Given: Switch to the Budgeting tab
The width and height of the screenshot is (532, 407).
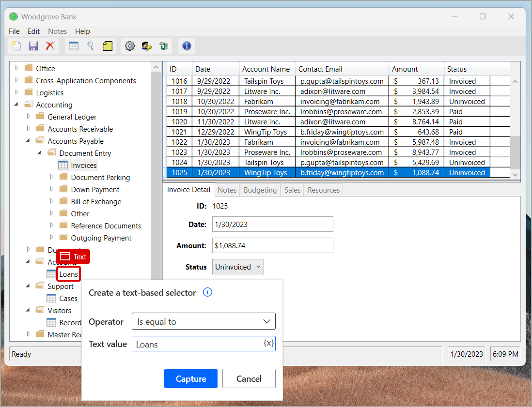Looking at the screenshot, I should tap(260, 190).
